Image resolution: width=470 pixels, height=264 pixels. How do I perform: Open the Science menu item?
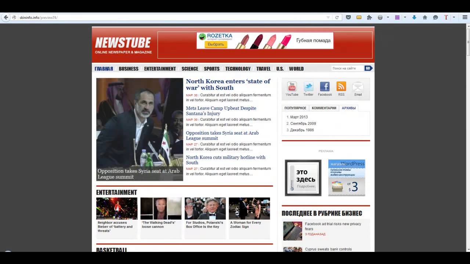(x=190, y=69)
